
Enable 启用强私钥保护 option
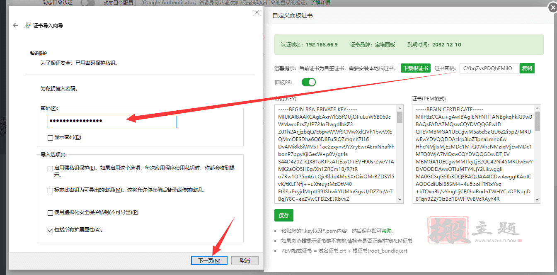pyautogui.click(x=50, y=168)
